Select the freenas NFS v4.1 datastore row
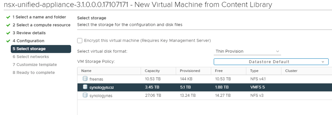 point(205,79)
